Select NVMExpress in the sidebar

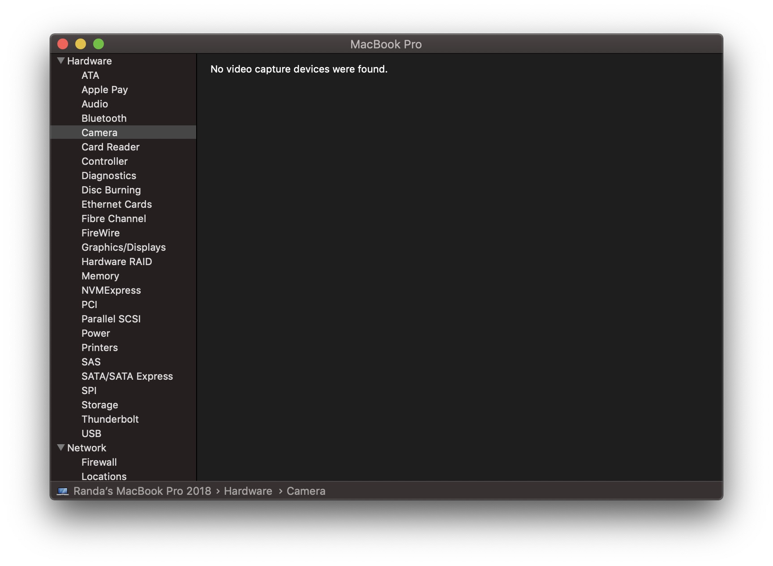pyautogui.click(x=111, y=290)
